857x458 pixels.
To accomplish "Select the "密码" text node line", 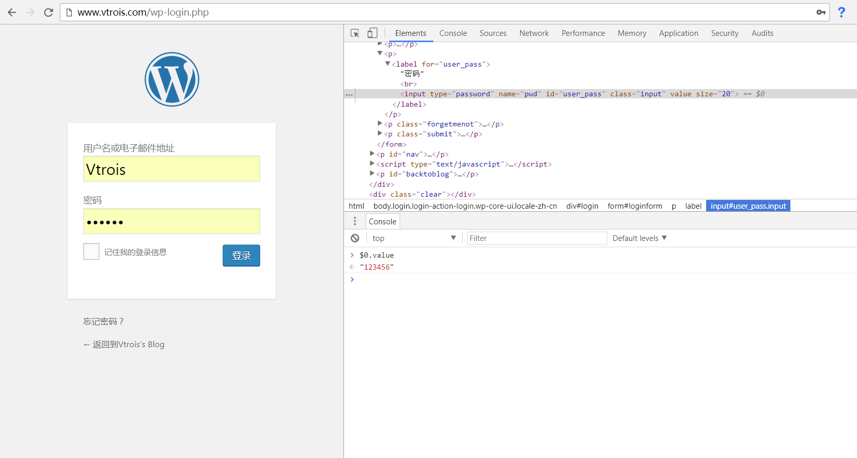I will (x=412, y=74).
